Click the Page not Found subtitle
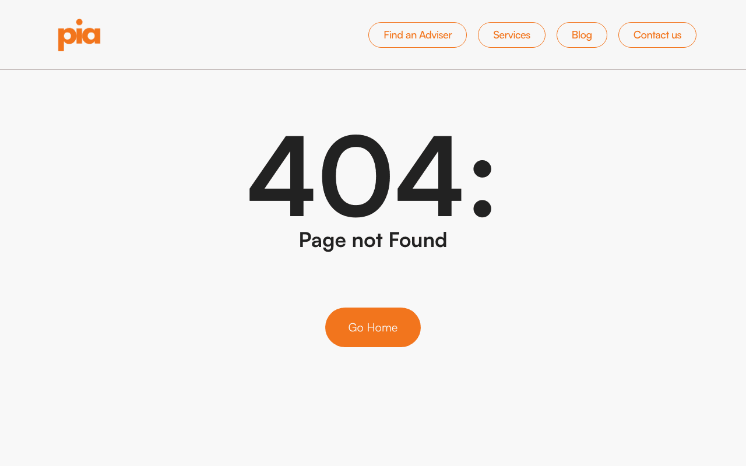746x466 pixels. [373, 240]
